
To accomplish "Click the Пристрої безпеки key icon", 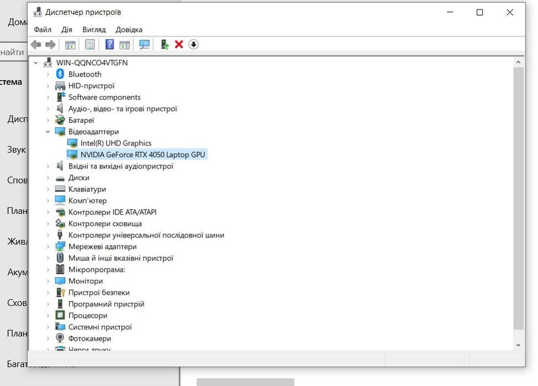I will (x=60, y=292).
